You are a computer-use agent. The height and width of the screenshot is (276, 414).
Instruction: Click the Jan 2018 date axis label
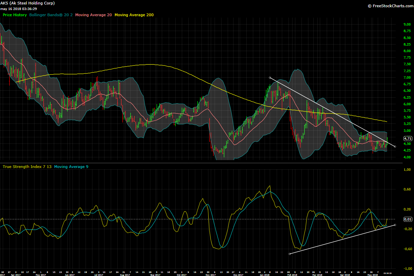click(x=264, y=275)
